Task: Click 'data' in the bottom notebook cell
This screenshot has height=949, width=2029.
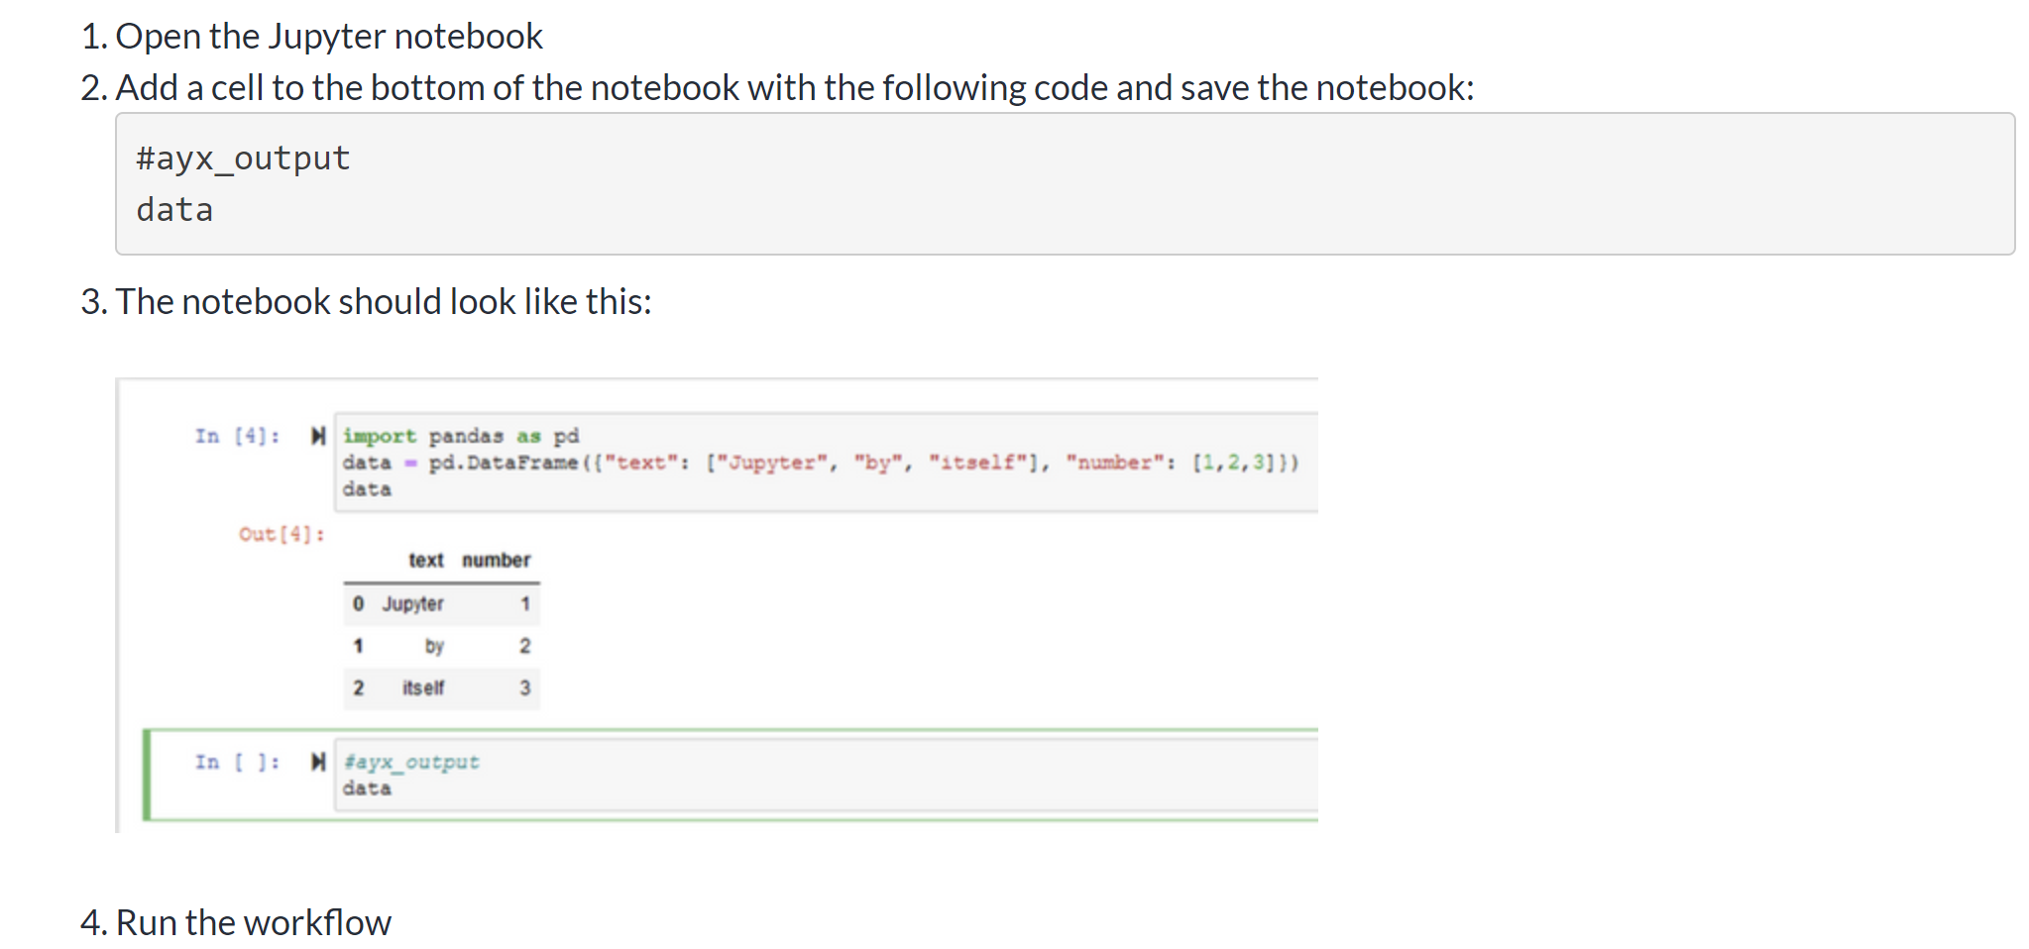Action: tap(367, 789)
